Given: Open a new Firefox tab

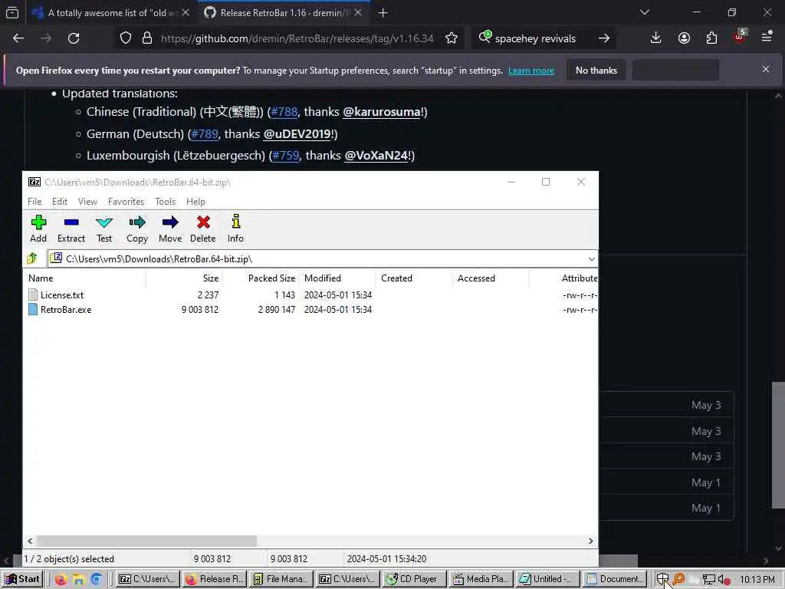Looking at the screenshot, I should [x=383, y=13].
